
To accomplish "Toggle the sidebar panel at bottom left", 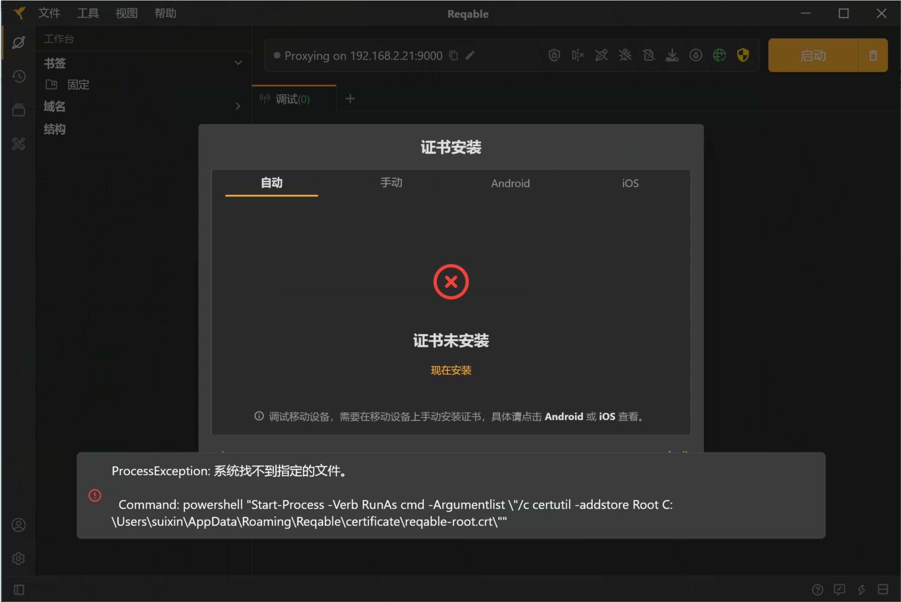I will pyautogui.click(x=19, y=590).
